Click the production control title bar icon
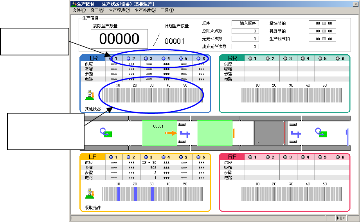The height and width of the screenshot is (222, 360). 74,4
